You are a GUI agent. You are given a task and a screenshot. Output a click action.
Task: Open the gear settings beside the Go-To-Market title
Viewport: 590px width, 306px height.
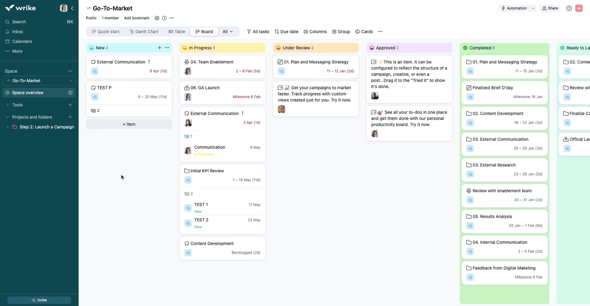coord(157,18)
